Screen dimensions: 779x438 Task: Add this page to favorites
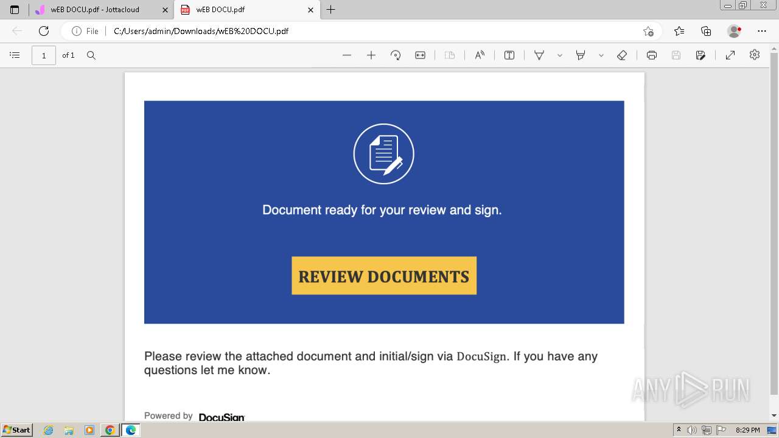click(x=648, y=31)
